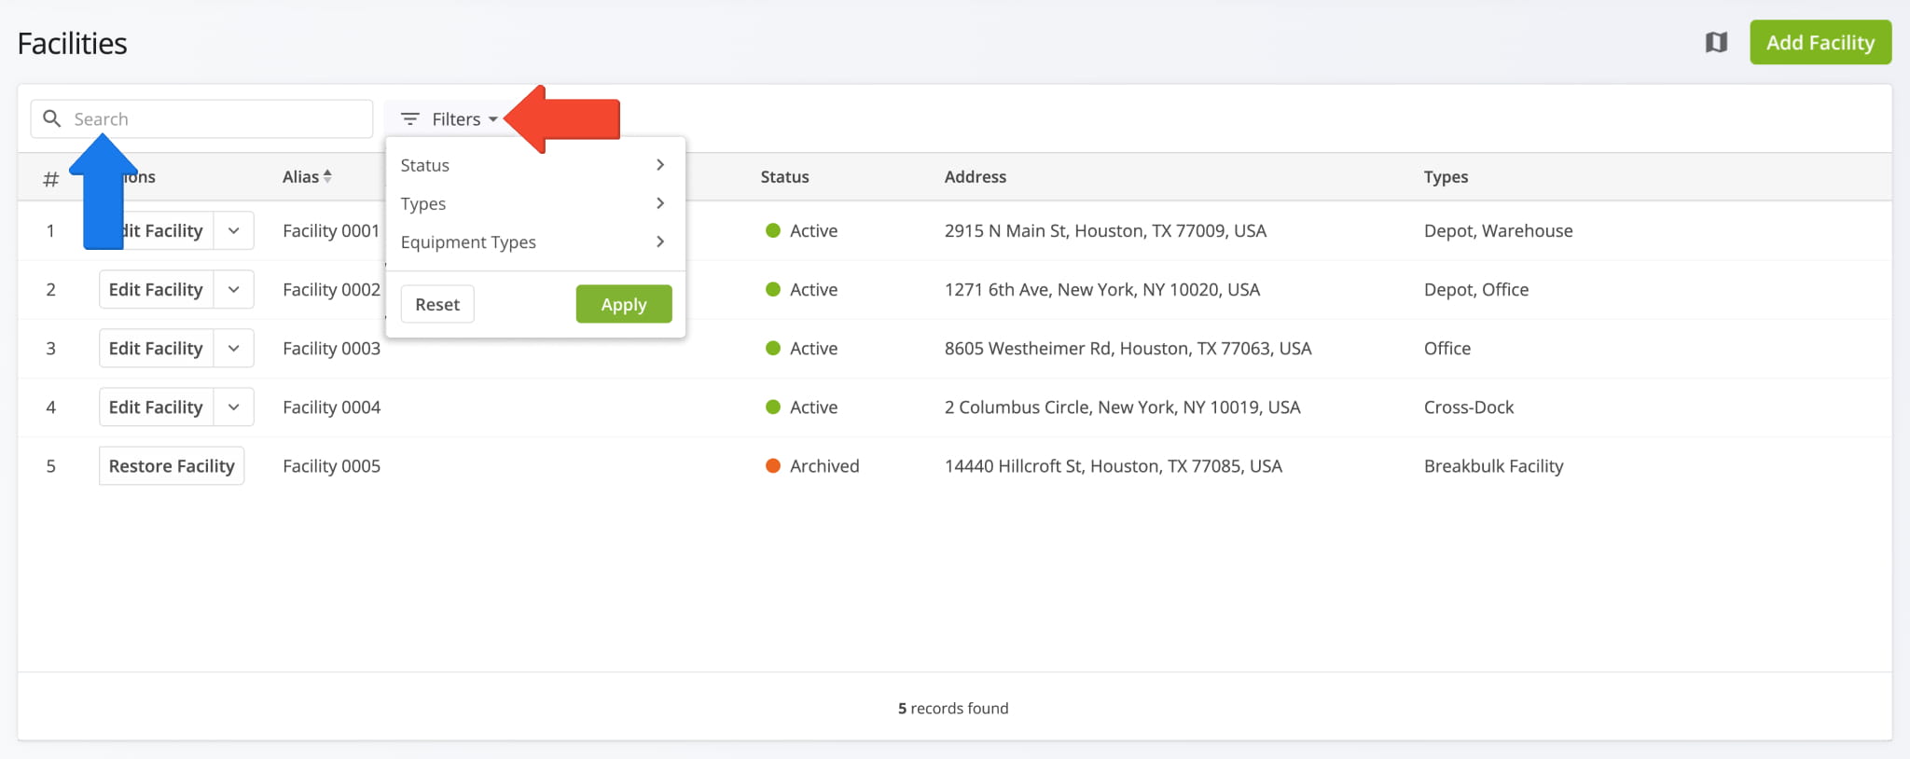The height and width of the screenshot is (759, 1910).
Task: Click the Types submenu chevron arrow
Action: (x=660, y=203)
